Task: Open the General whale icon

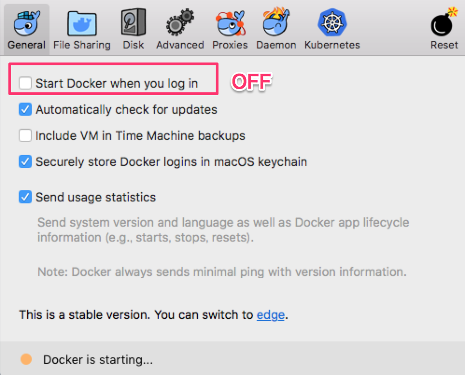Action: pos(26,23)
